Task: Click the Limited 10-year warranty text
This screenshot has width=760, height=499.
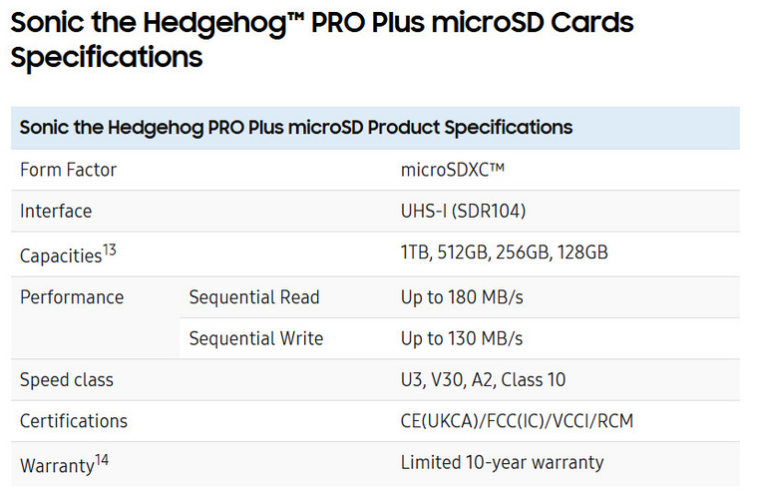Action: (502, 463)
